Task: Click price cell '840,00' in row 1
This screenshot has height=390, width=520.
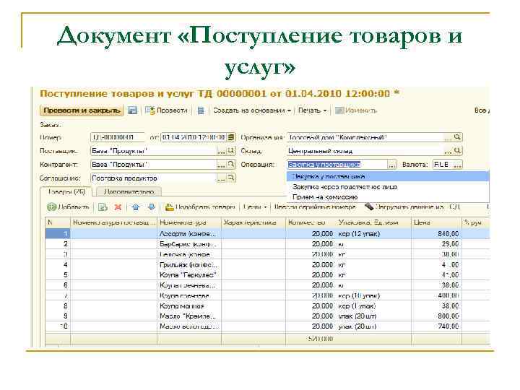Action: 436,234
